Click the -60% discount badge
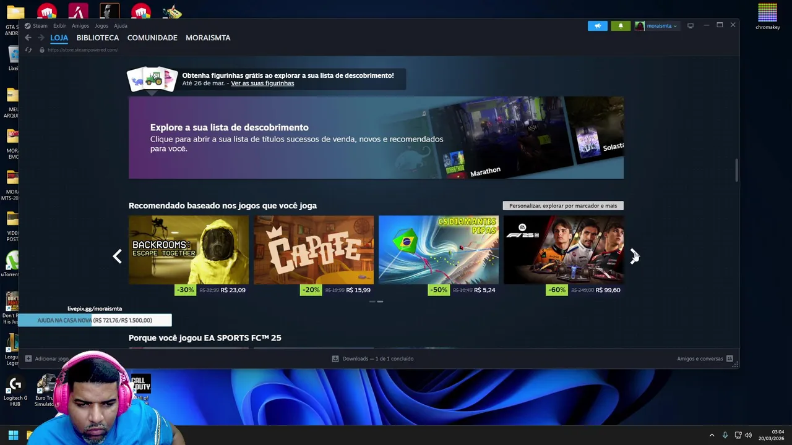The height and width of the screenshot is (445, 792). 556,290
